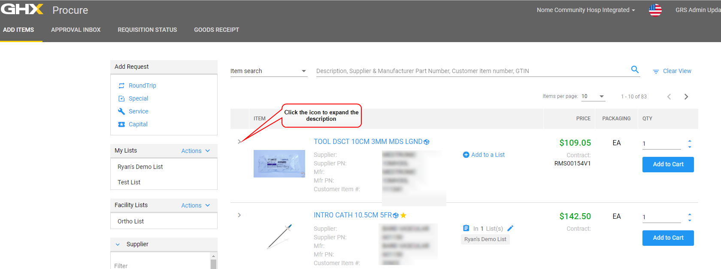Click the ITEM column header
The image size is (721, 269).
click(x=260, y=119)
